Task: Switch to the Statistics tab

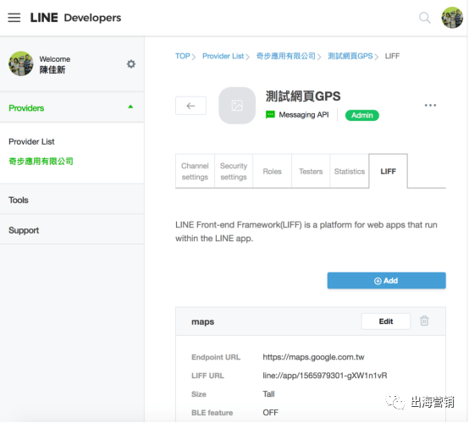Action: pyautogui.click(x=350, y=171)
